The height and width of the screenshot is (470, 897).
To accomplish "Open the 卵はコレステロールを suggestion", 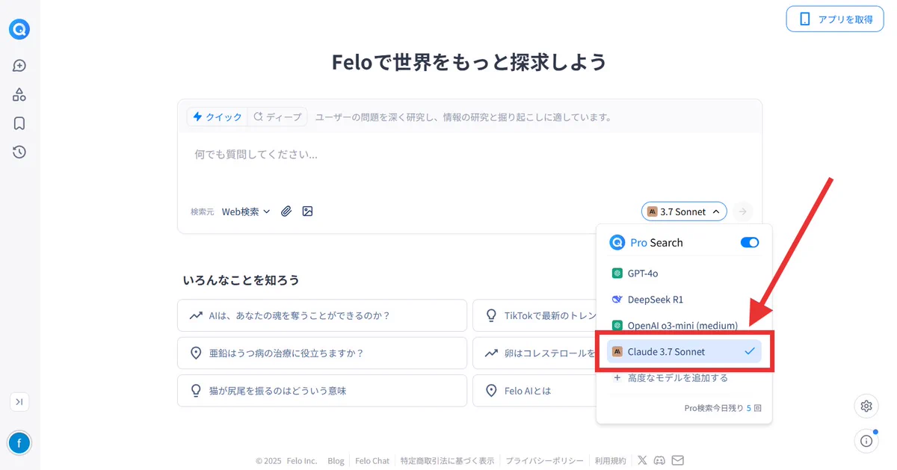I will point(534,353).
